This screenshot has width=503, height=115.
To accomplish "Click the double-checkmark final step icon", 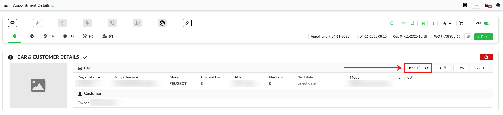I will pos(187,23).
